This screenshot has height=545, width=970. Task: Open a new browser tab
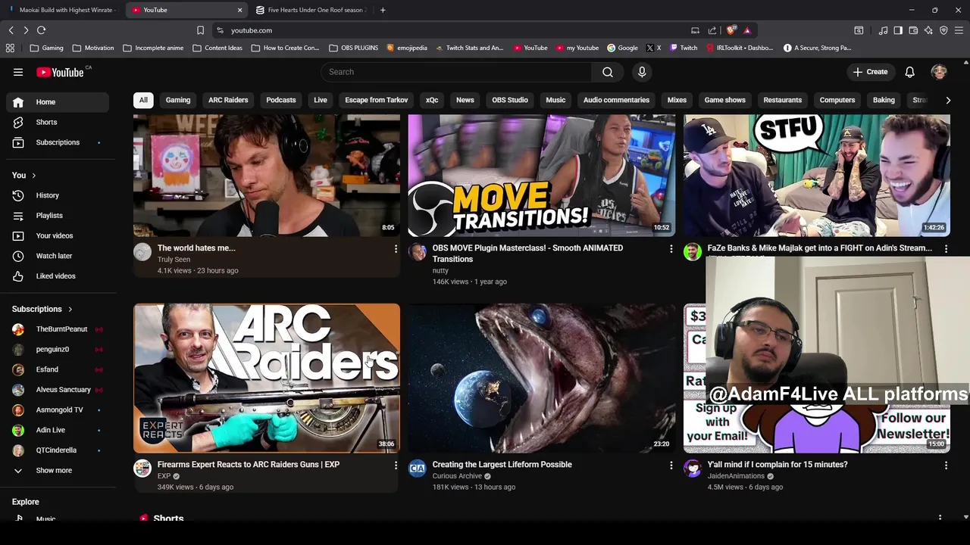point(383,10)
